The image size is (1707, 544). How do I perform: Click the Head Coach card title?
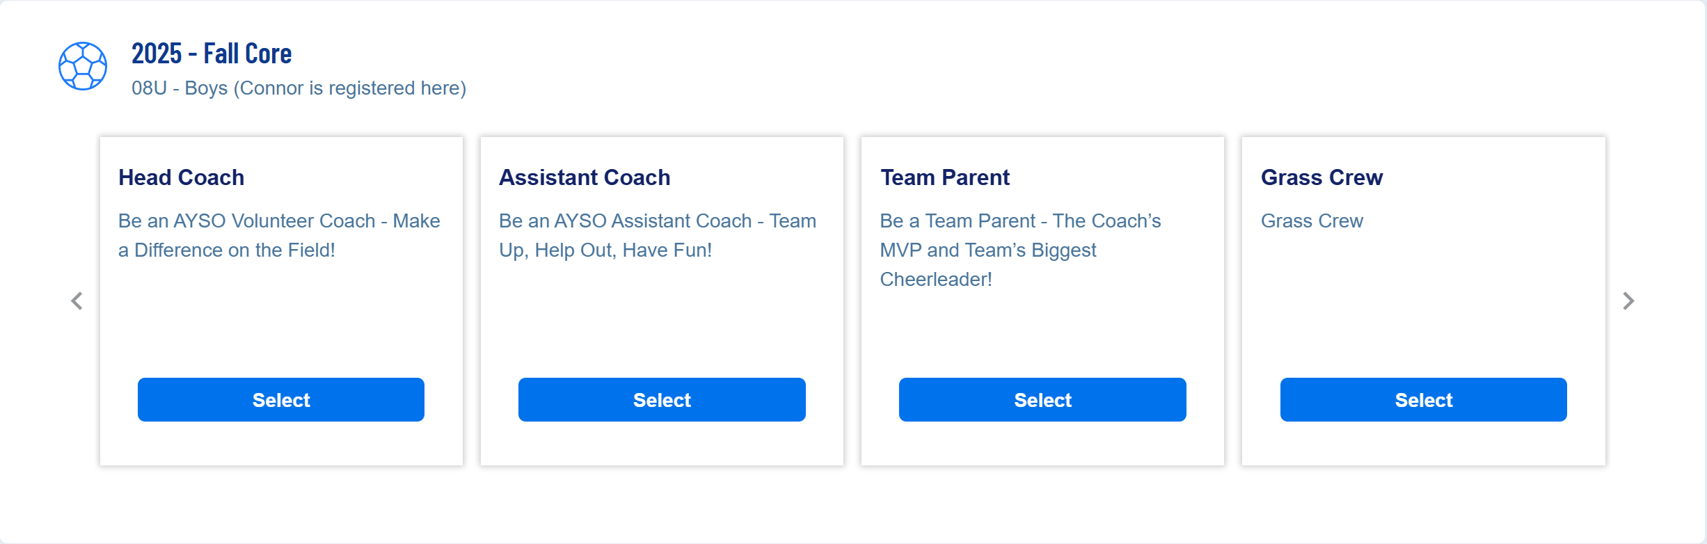point(181,177)
